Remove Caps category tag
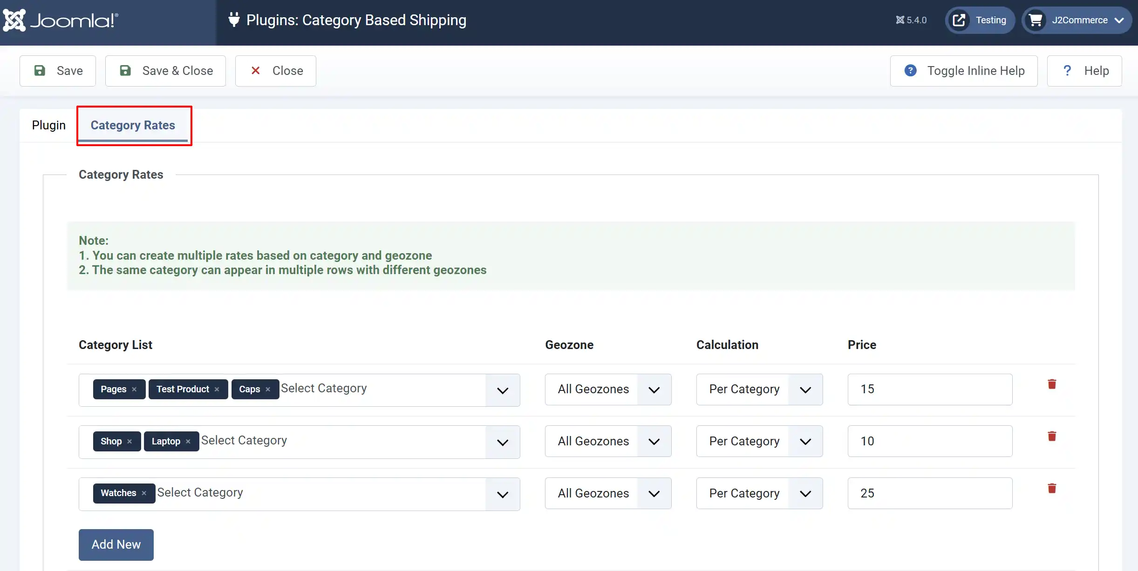 (x=268, y=390)
